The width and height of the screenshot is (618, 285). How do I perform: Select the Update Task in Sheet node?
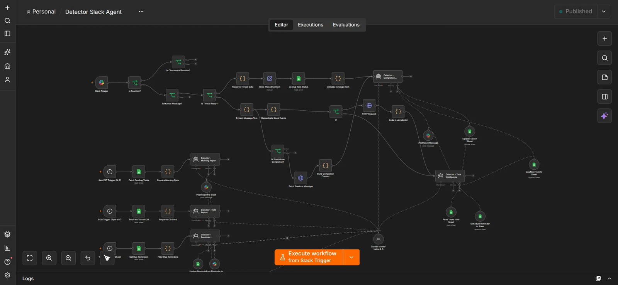click(470, 131)
